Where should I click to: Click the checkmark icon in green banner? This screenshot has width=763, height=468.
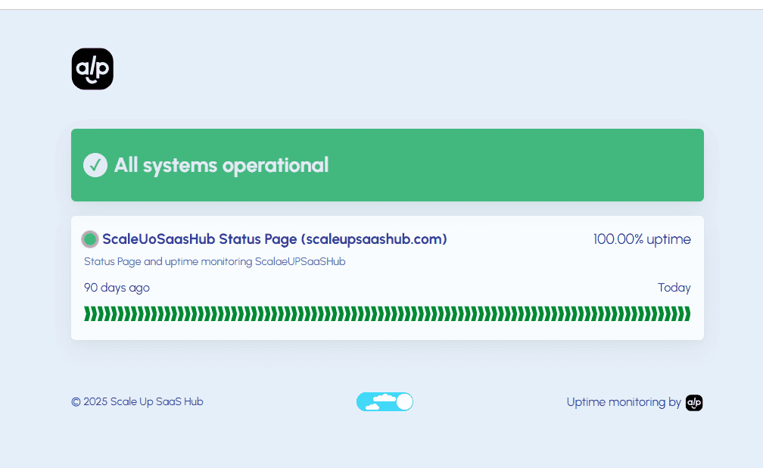(x=95, y=165)
